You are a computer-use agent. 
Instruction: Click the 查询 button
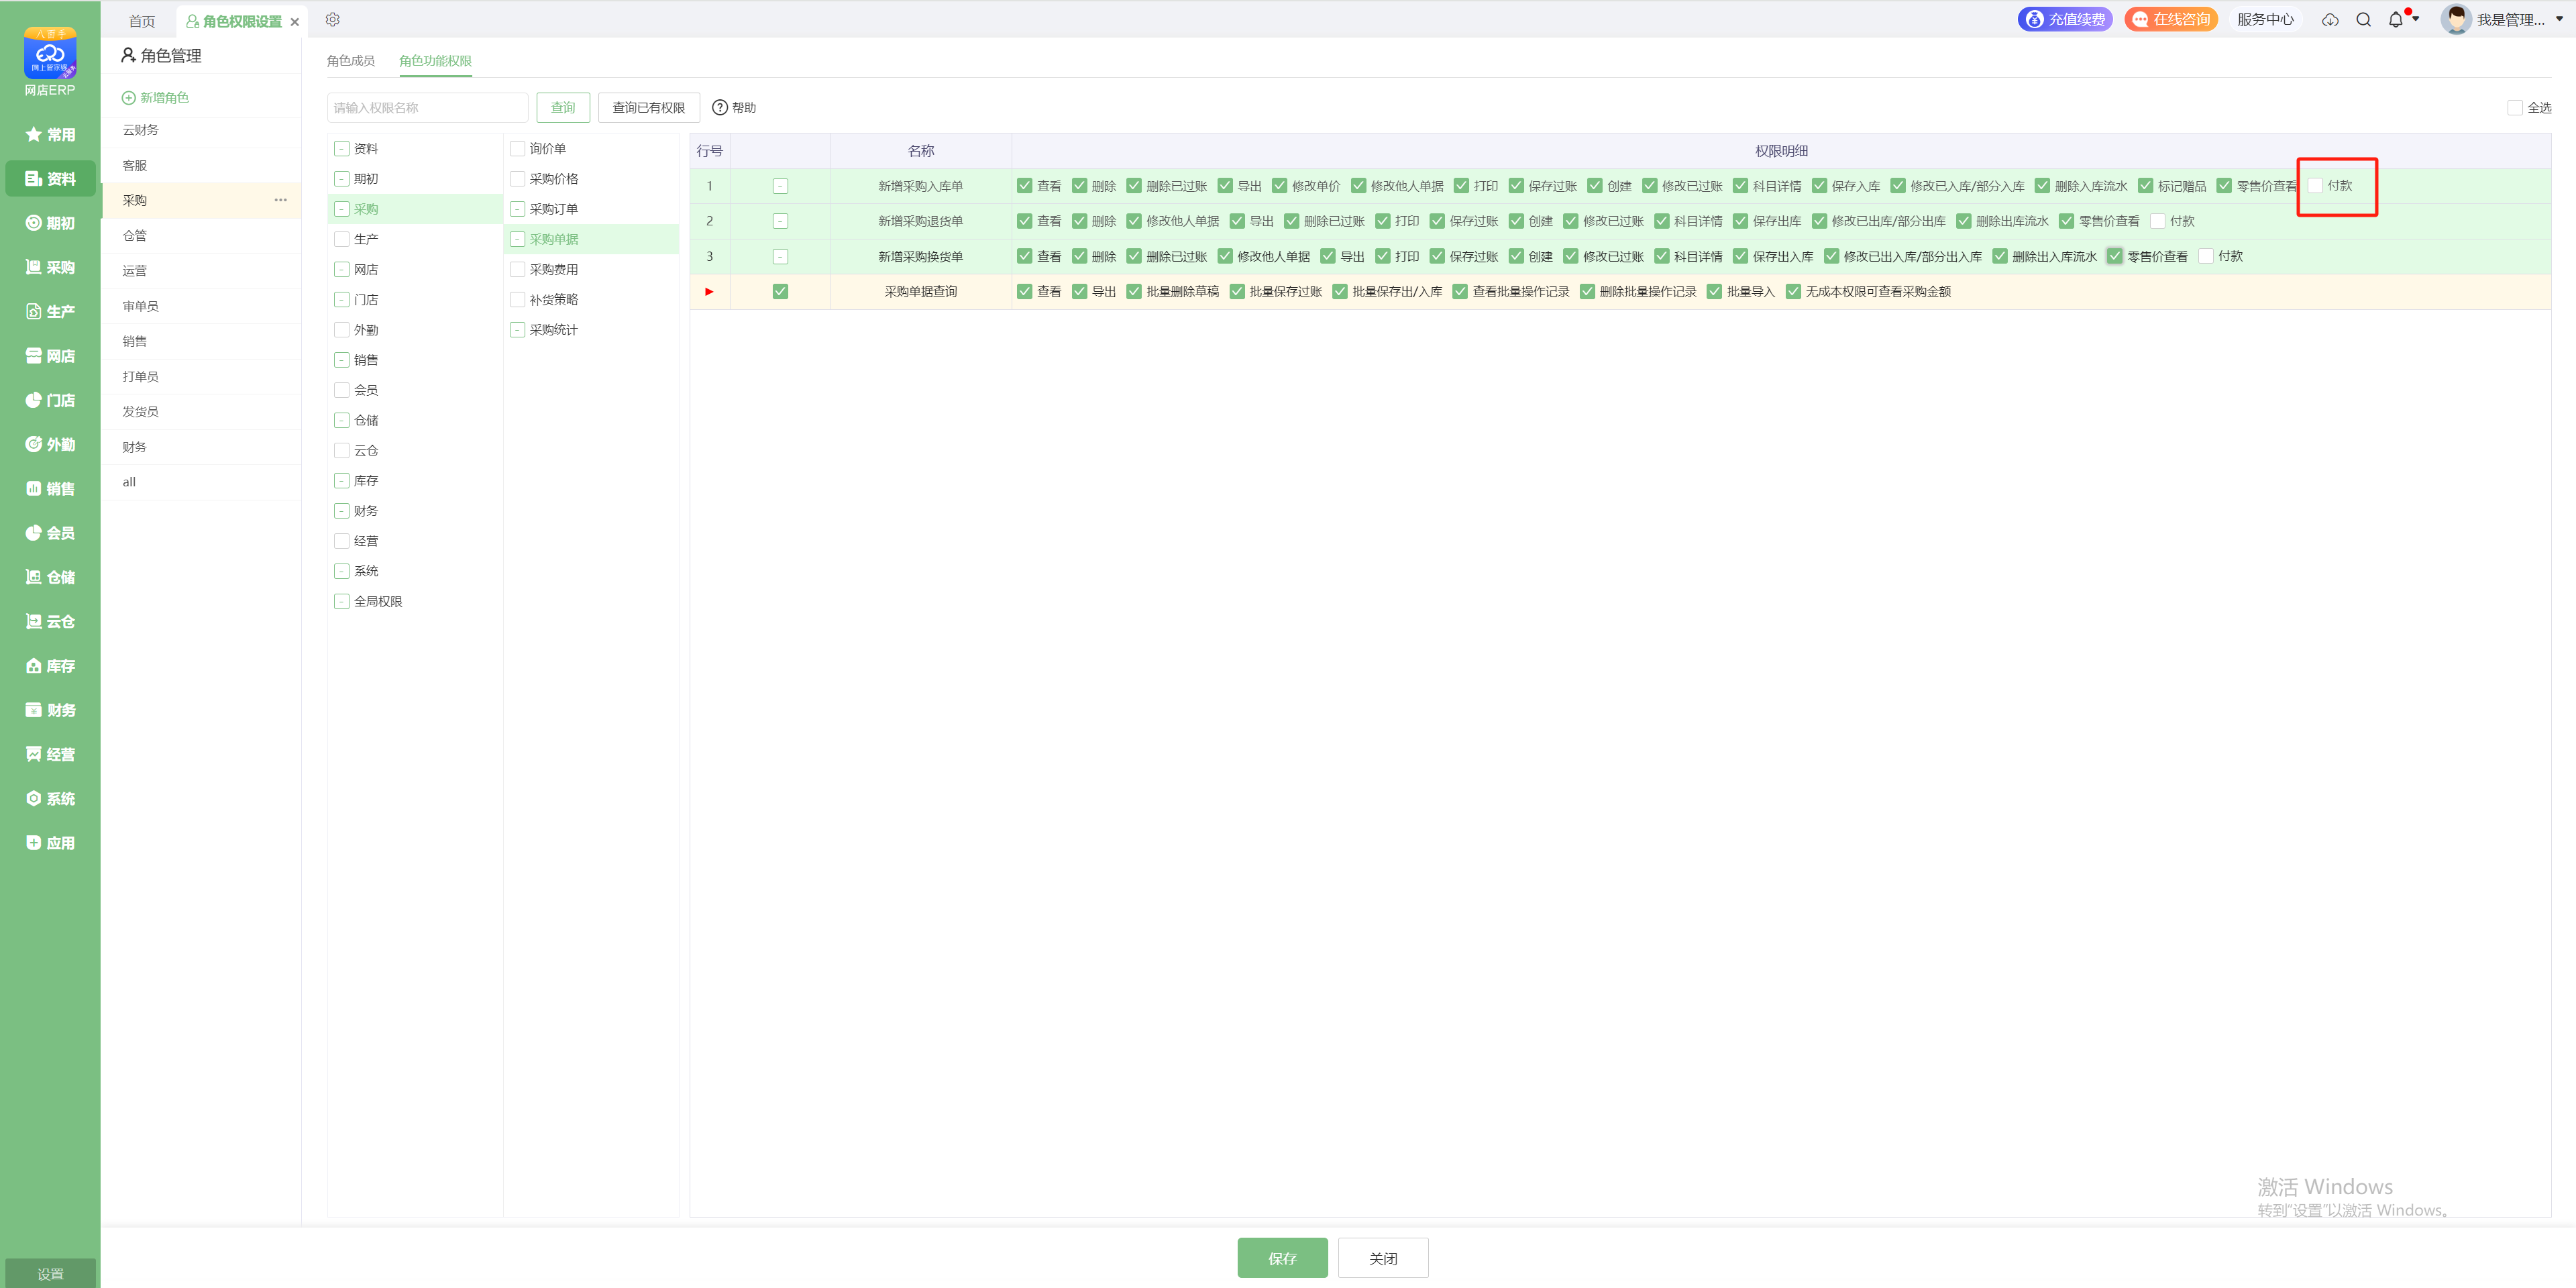pos(563,107)
